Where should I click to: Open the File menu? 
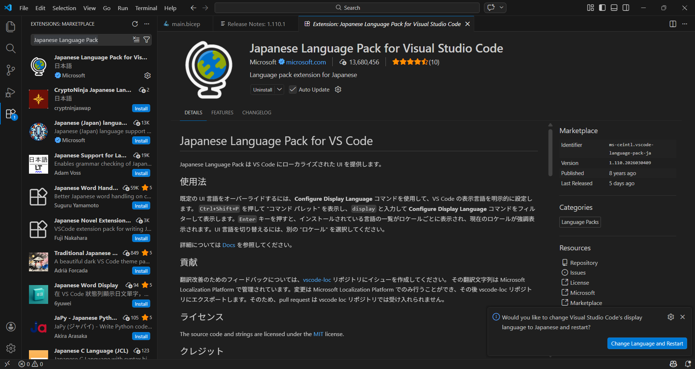click(x=24, y=8)
